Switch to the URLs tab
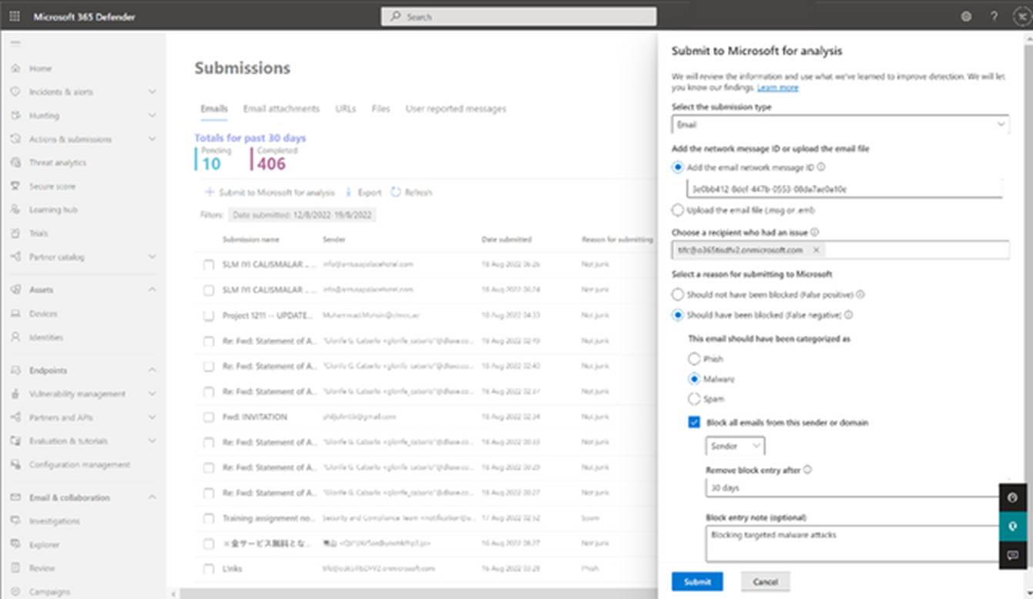Screen dimensions: 1033x599 345,109
